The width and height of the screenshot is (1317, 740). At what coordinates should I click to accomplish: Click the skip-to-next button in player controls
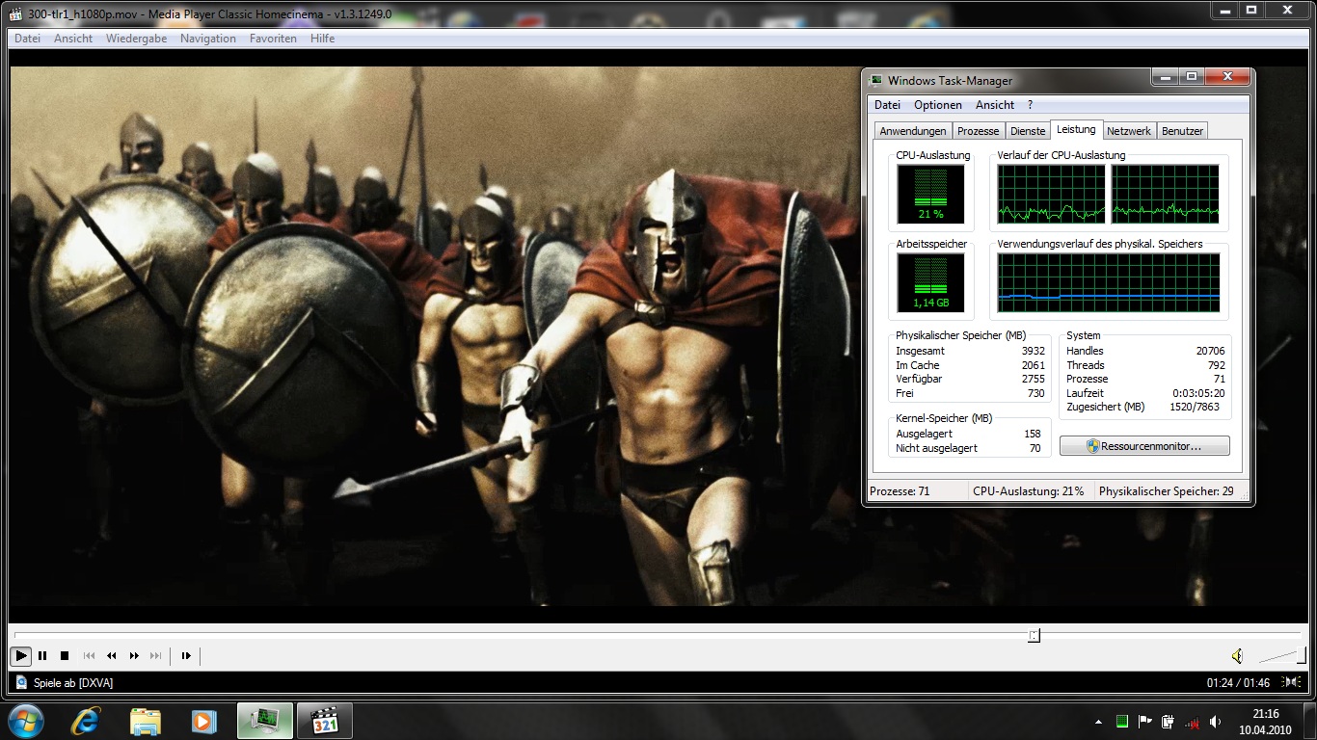coord(156,656)
